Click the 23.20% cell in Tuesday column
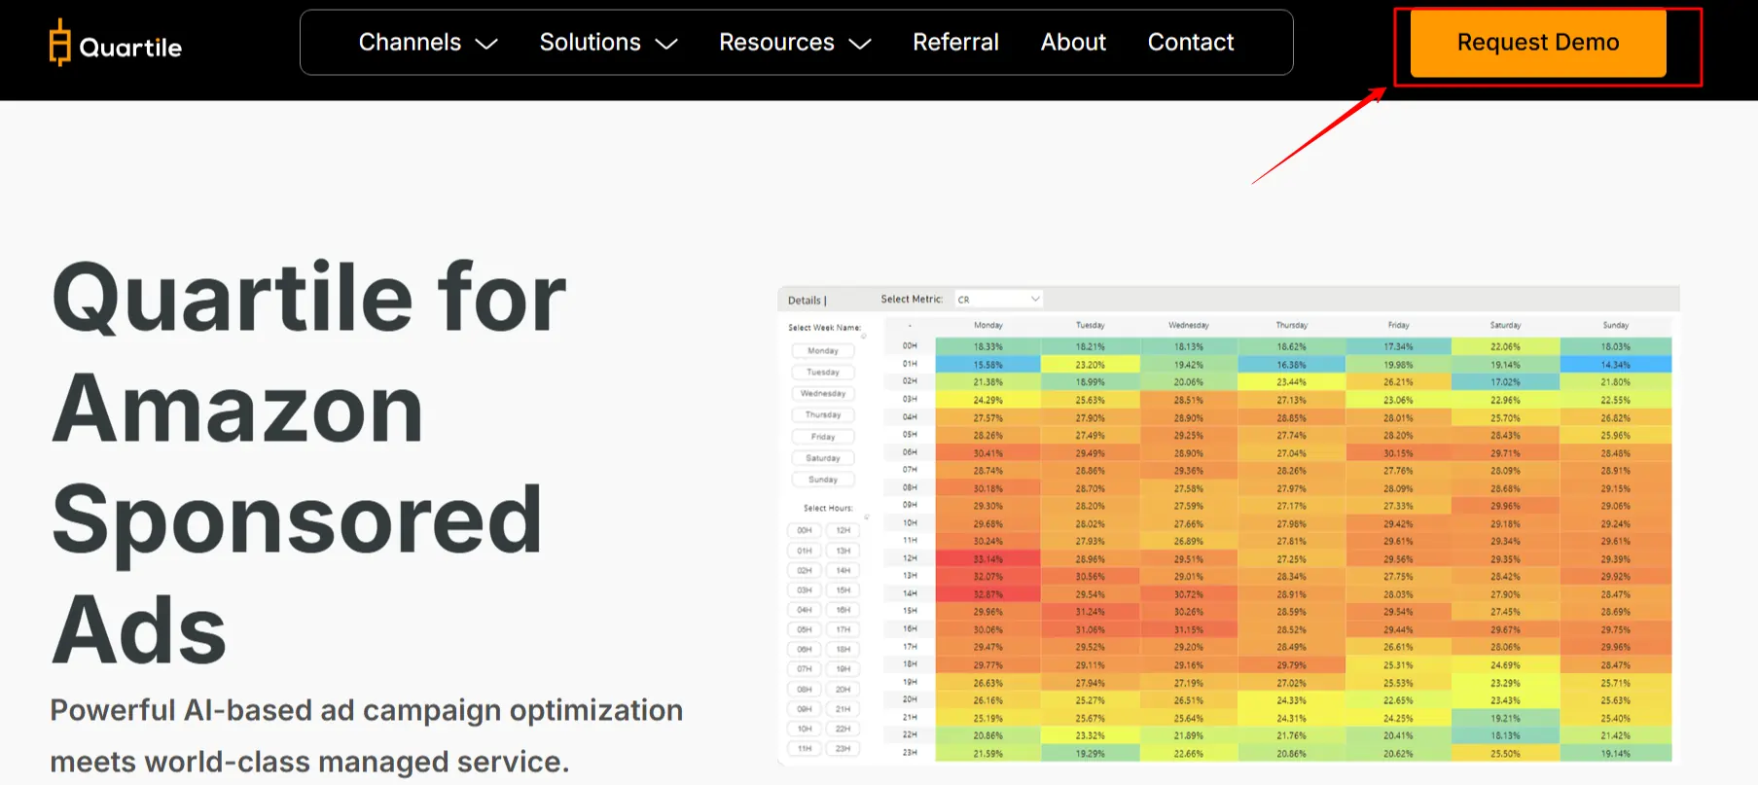This screenshot has width=1758, height=785. (1090, 365)
